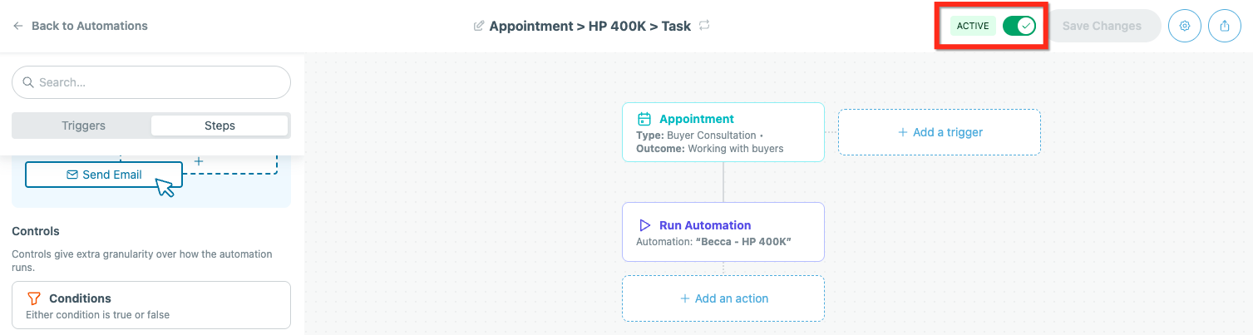The image size is (1253, 335).
Task: Select the Run Automation step node
Action: point(723,232)
